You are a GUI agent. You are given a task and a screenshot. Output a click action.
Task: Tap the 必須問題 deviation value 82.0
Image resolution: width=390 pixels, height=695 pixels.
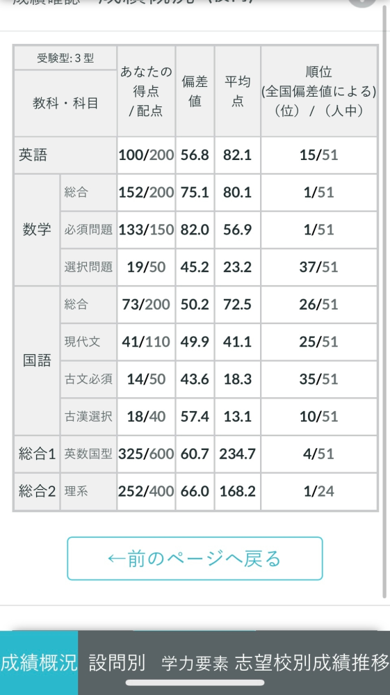coord(195,230)
